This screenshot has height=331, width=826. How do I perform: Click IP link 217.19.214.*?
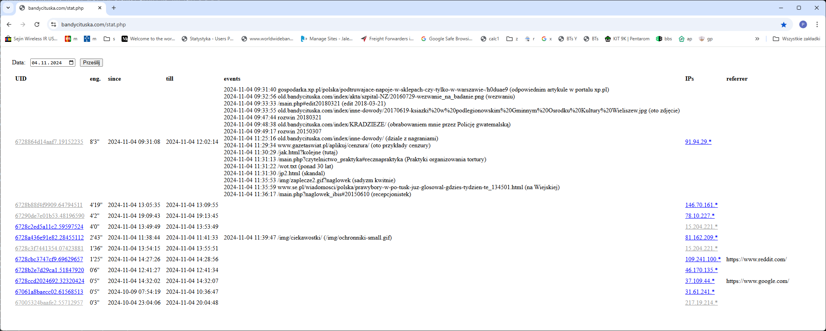click(701, 303)
